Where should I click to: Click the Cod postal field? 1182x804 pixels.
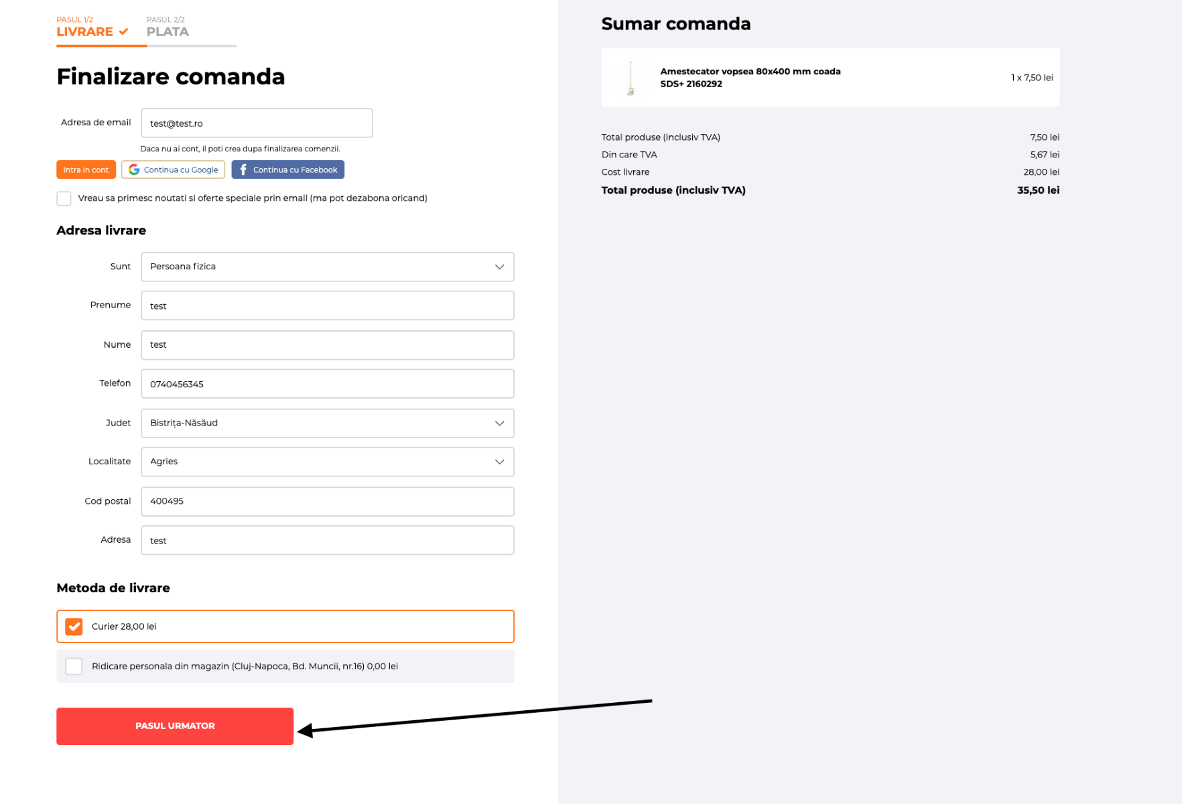[x=327, y=501]
